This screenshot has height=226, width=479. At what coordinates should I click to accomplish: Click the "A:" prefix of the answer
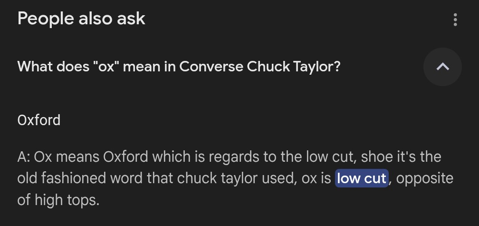click(24, 156)
